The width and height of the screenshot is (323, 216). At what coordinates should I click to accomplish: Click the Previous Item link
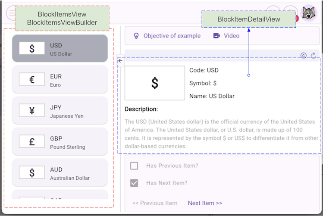(155, 203)
